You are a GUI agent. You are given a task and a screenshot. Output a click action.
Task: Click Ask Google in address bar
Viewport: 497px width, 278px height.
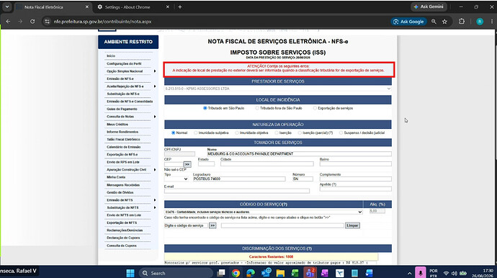pos(408,22)
